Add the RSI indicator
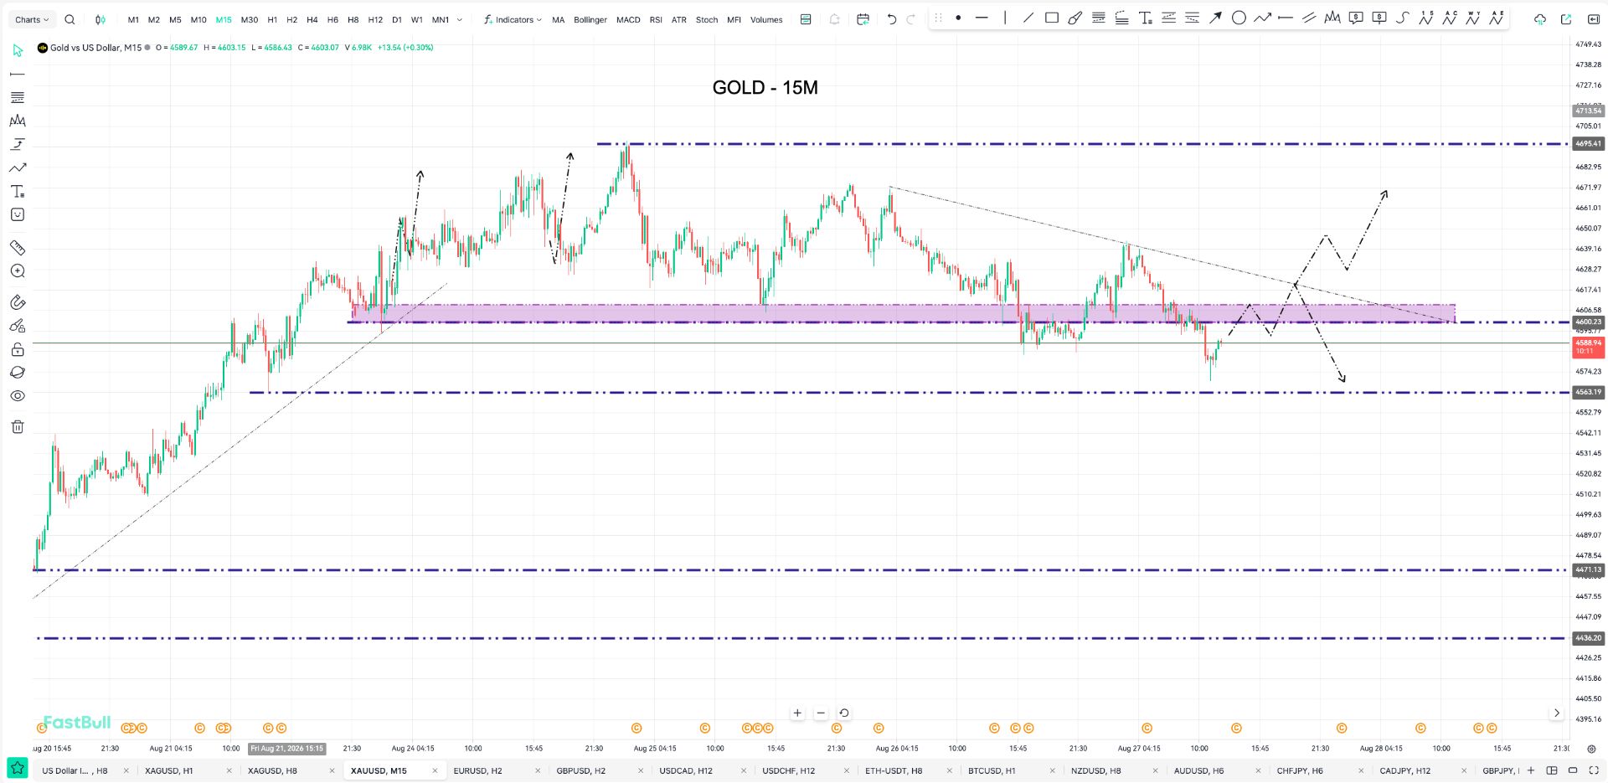Screen dimensions: 1608x783 click(x=656, y=19)
